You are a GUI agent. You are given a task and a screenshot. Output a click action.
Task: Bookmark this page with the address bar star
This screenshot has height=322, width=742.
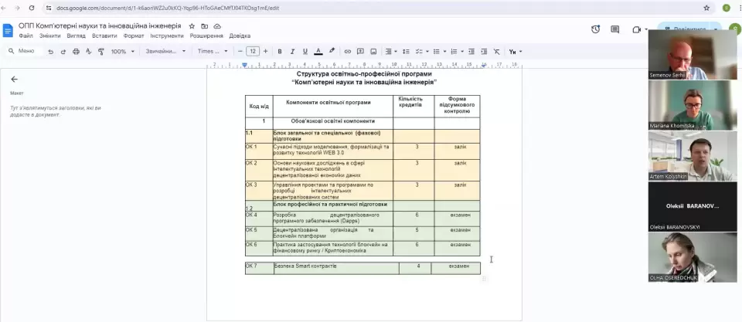point(706,8)
